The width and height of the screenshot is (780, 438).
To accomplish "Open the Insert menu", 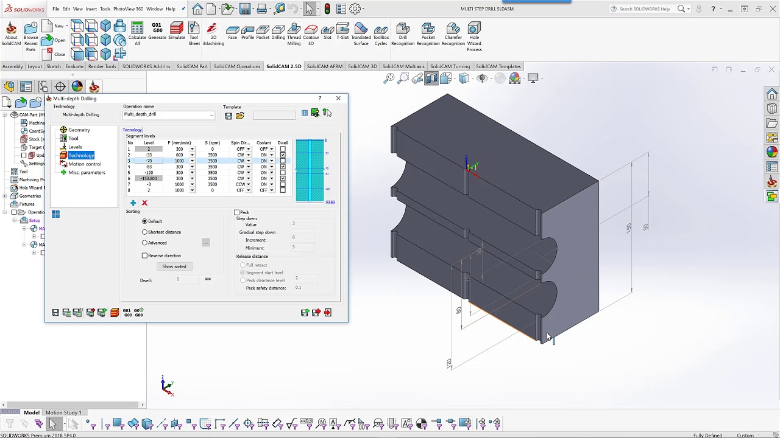I will point(91,9).
